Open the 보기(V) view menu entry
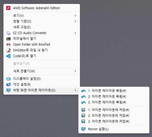Image resolution: width=152 pixels, height=137 pixels. pos(42,15)
